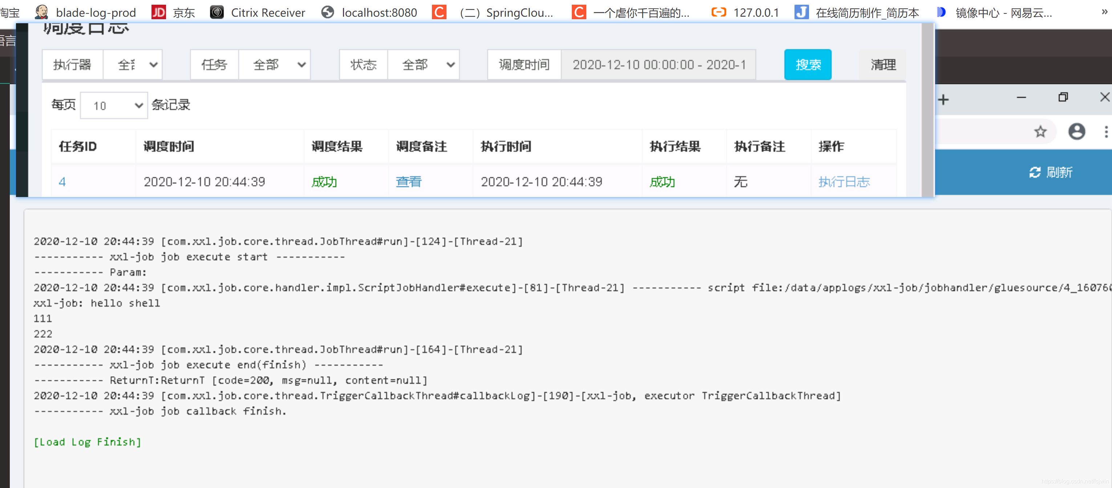Open Chrome's three-dot menu

[x=1106, y=131]
